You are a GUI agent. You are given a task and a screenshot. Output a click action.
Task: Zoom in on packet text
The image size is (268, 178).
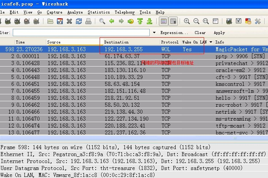[187, 22]
